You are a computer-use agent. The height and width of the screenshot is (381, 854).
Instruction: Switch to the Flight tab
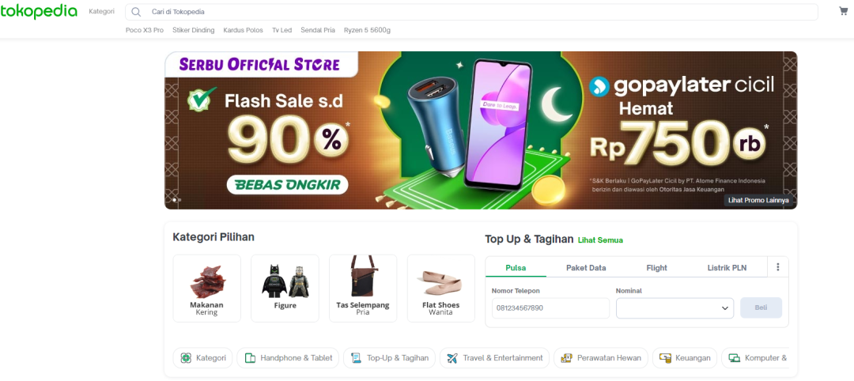(657, 268)
